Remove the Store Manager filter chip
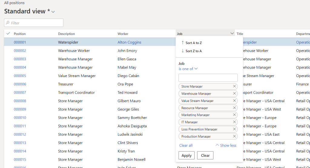Viewport: 310px width, 168px height. click(234, 86)
